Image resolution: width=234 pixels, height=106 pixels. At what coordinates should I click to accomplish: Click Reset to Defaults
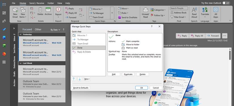(x=81, y=88)
